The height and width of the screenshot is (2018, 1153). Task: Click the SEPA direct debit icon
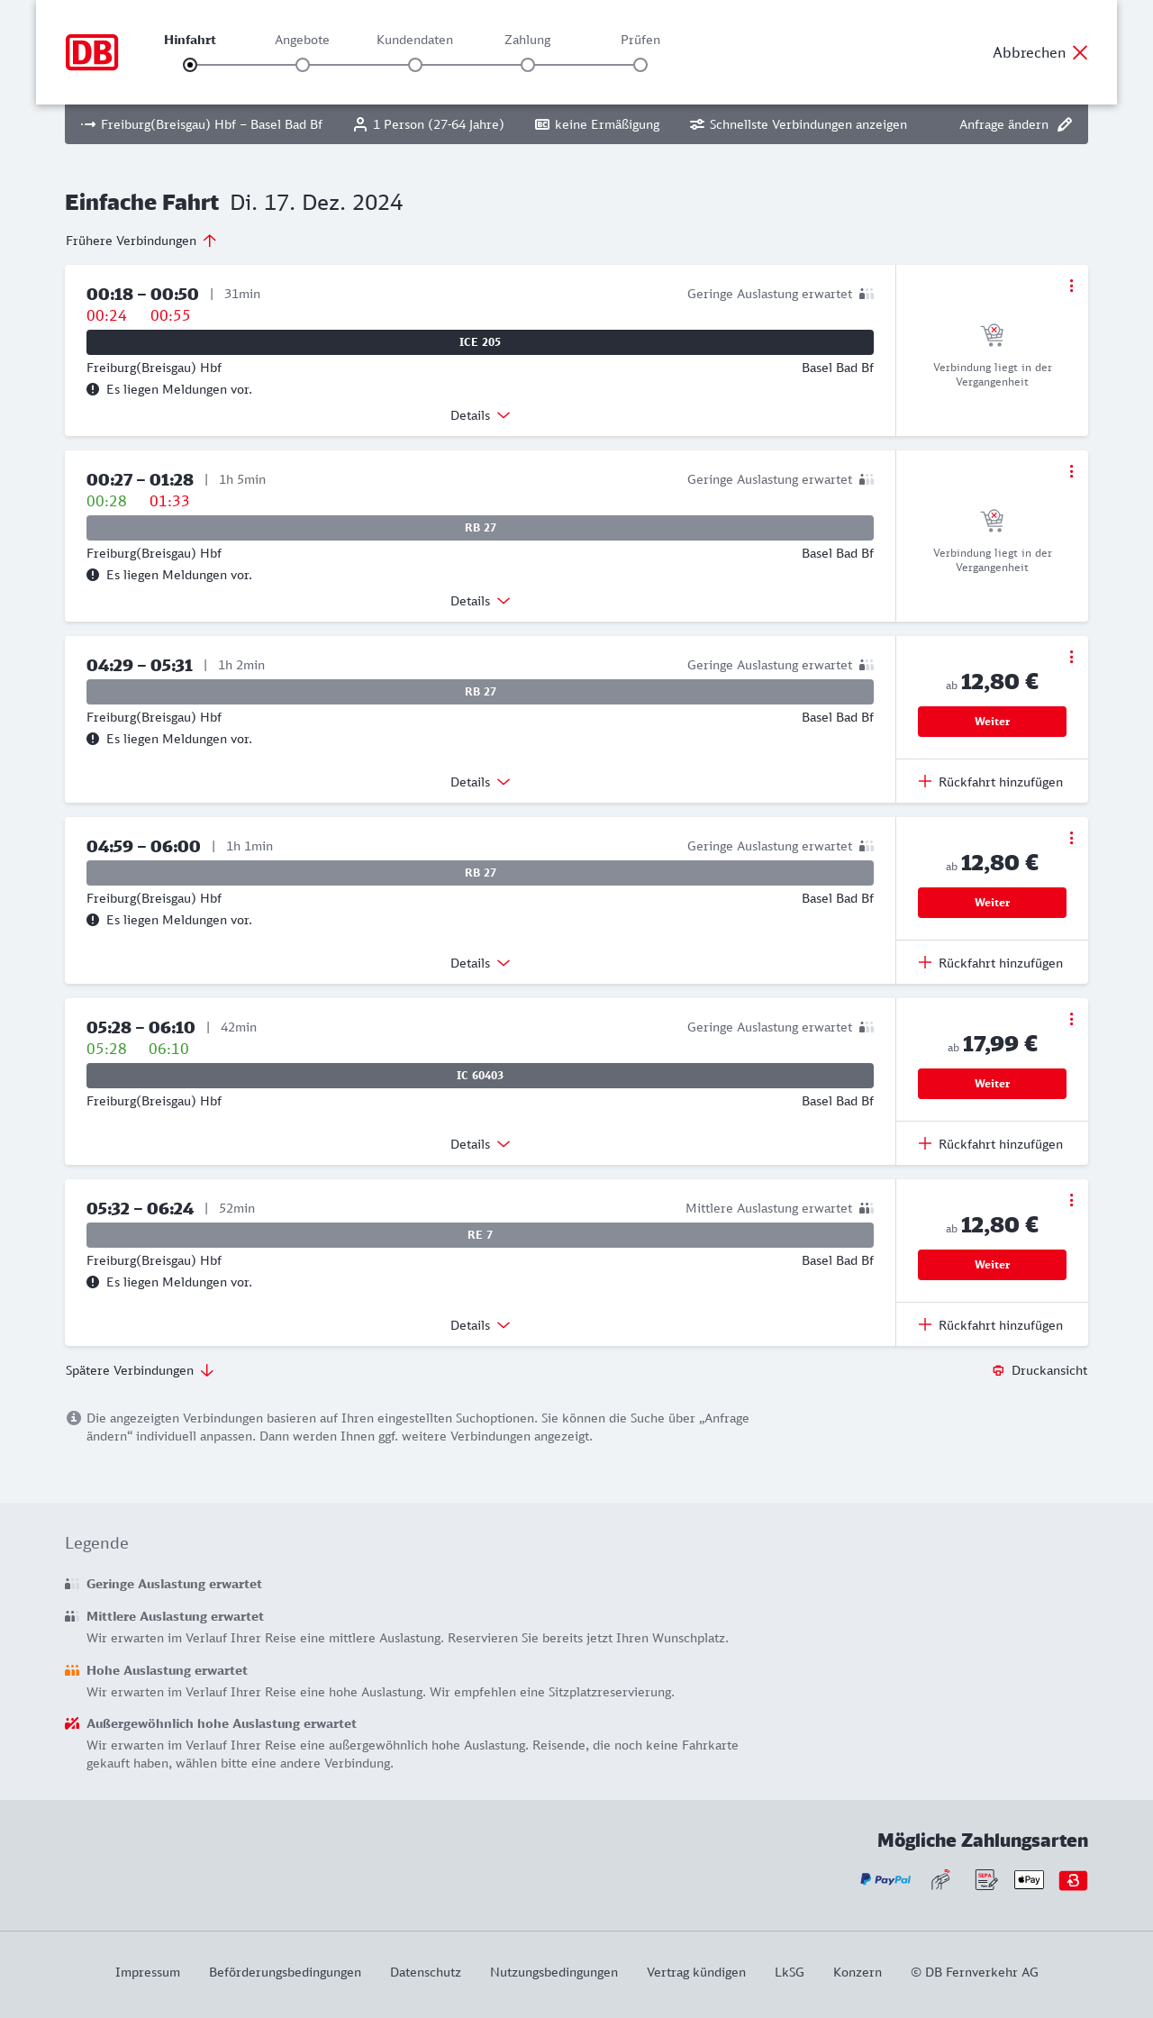point(986,1879)
